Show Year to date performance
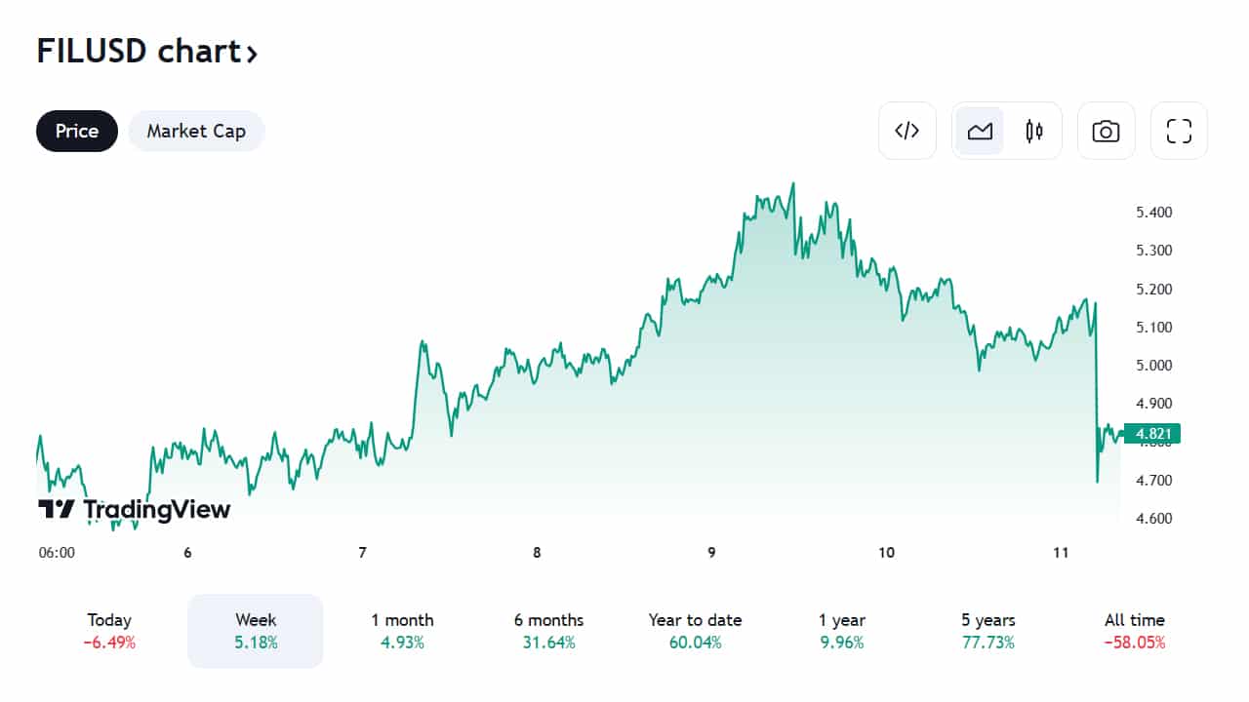Screen dimensions: 1249x702 click(x=695, y=631)
